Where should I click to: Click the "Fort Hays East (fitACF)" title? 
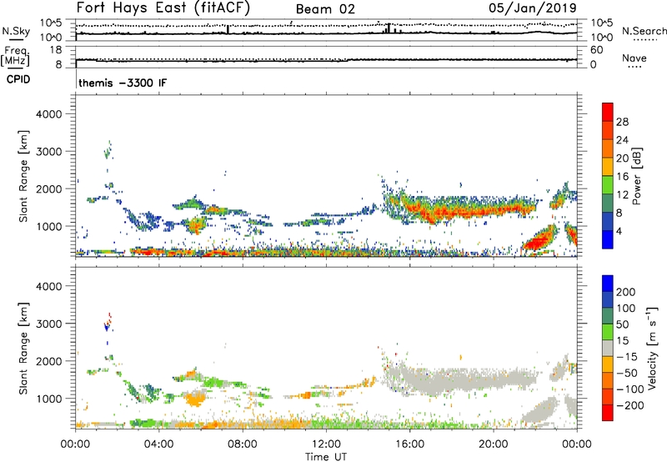click(163, 8)
